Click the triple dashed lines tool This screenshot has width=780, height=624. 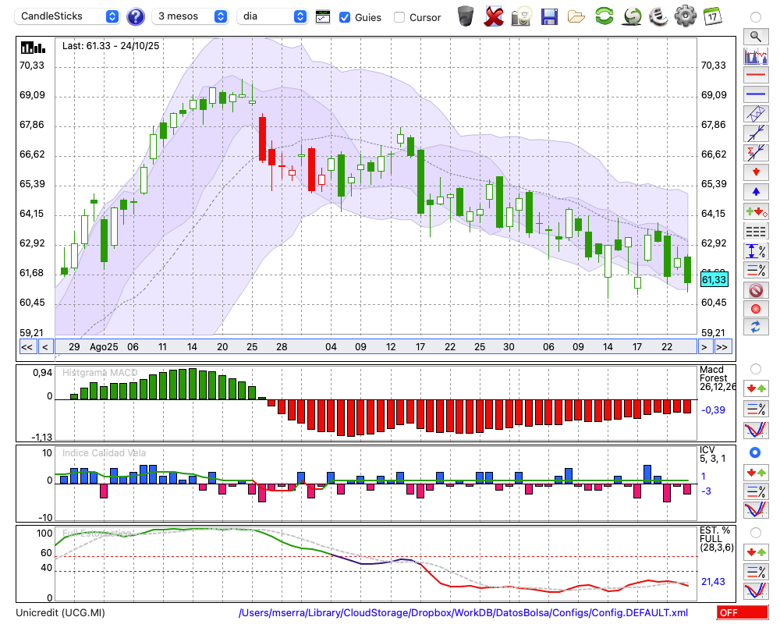coord(756,232)
